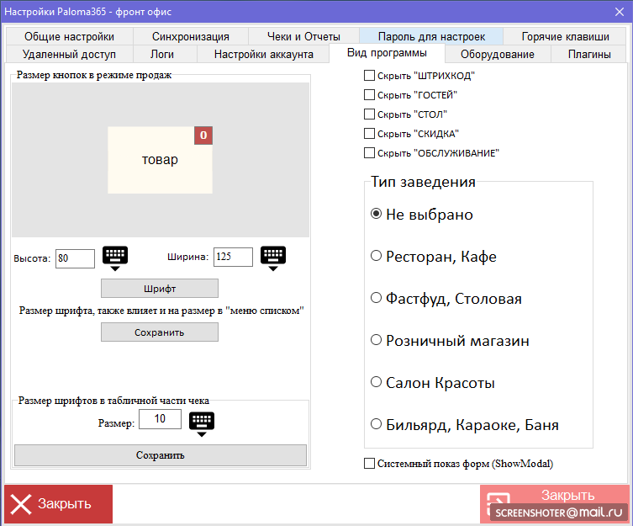Open on-screen keyboard next to Ширина field
Image resolution: width=633 pixels, height=526 pixels.
pyautogui.click(x=273, y=258)
